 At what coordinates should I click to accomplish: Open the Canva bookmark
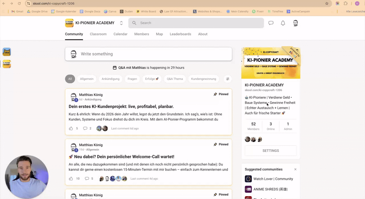(110, 11)
